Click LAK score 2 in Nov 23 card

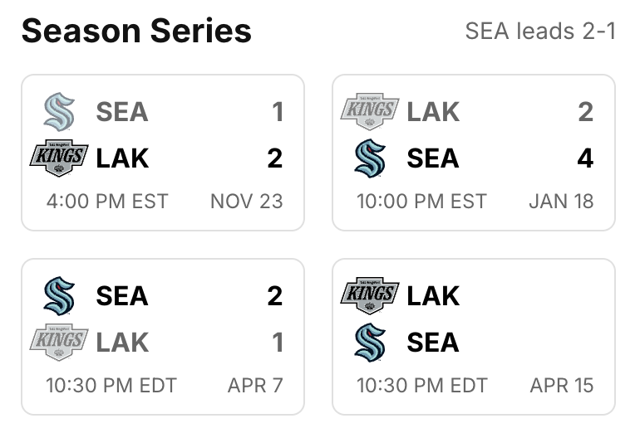(275, 158)
